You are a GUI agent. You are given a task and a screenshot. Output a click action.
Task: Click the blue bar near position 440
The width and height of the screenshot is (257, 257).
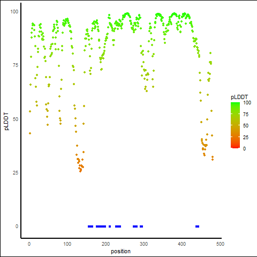click(x=197, y=226)
